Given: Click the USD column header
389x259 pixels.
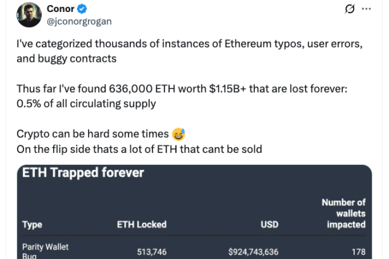Looking at the screenshot, I should pyautogui.click(x=269, y=224).
